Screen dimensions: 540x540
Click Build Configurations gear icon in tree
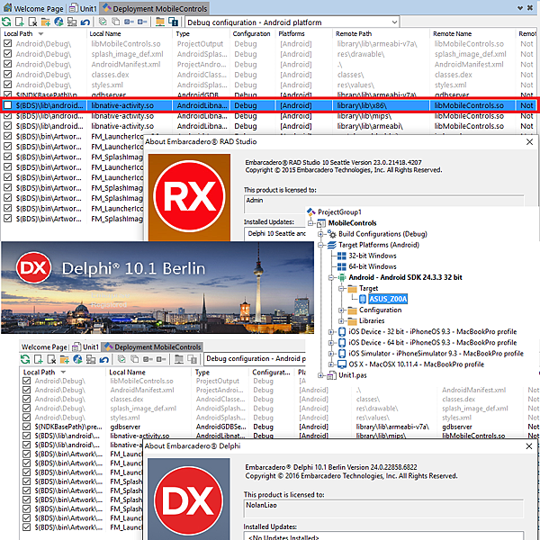[332, 234]
